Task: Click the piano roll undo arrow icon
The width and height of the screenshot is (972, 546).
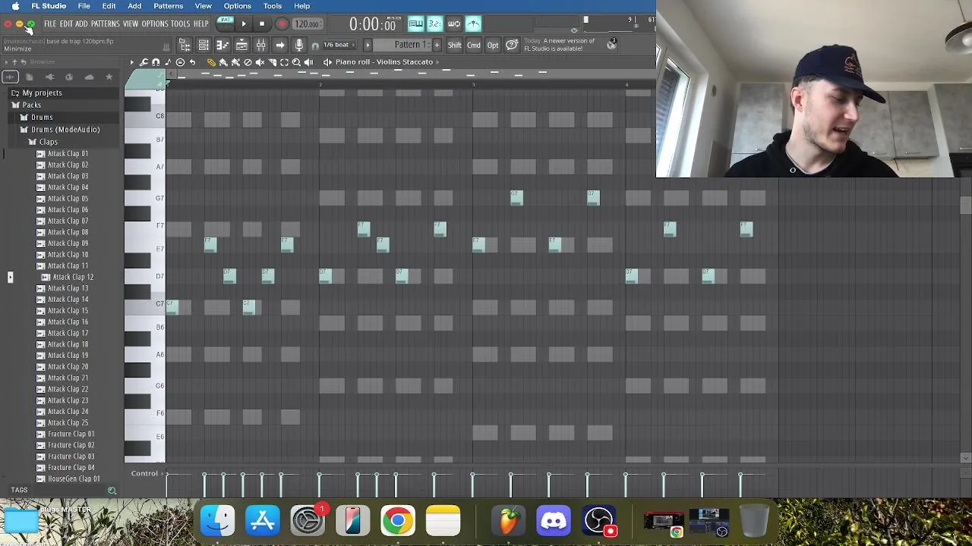Action: [x=192, y=62]
